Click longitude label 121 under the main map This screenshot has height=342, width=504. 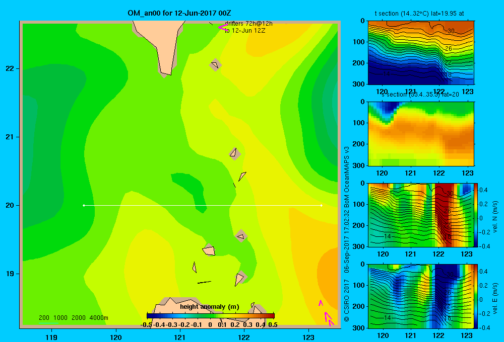(180, 337)
